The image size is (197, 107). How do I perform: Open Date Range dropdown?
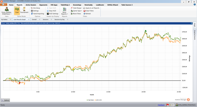click(x=77, y=8)
